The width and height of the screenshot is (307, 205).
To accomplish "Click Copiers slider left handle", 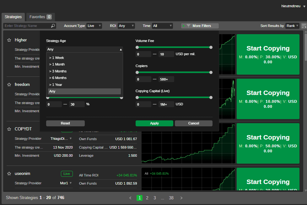I will (137, 72).
